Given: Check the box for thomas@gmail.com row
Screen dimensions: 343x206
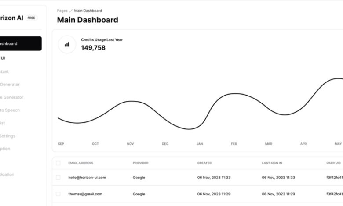Looking at the screenshot, I should pos(58,194).
